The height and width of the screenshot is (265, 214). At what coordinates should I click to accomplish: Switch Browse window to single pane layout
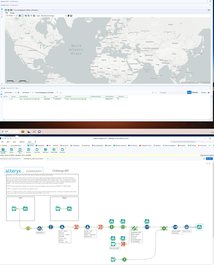(x=6, y=10)
